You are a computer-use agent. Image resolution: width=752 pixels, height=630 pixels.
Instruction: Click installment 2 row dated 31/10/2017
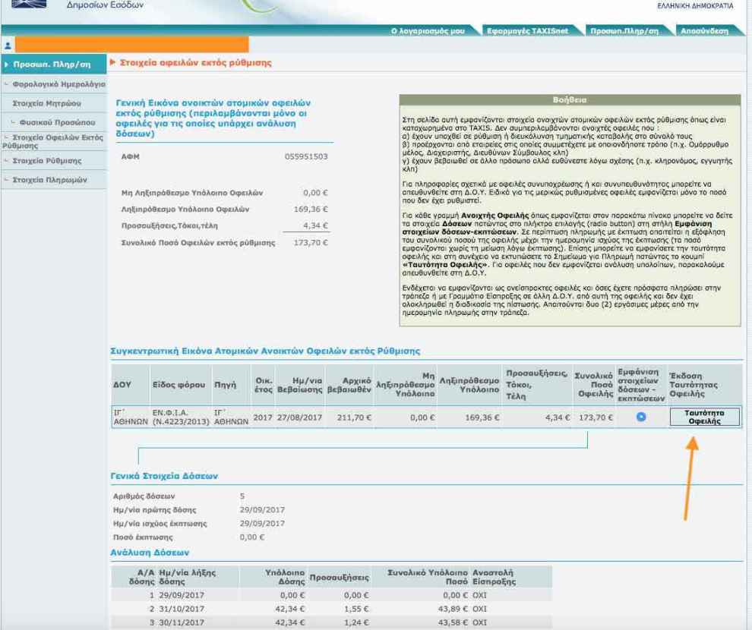pyautogui.click(x=327, y=599)
